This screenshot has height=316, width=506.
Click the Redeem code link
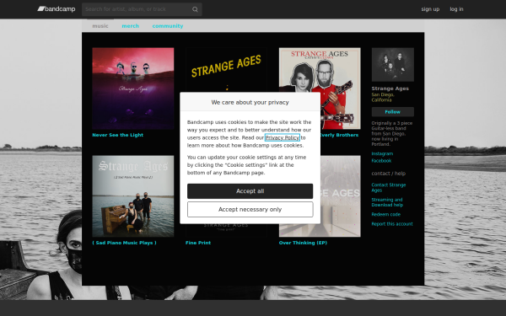pos(386,214)
